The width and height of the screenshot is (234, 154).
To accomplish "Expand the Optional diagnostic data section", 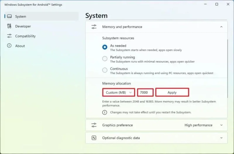I will [x=221, y=138].
